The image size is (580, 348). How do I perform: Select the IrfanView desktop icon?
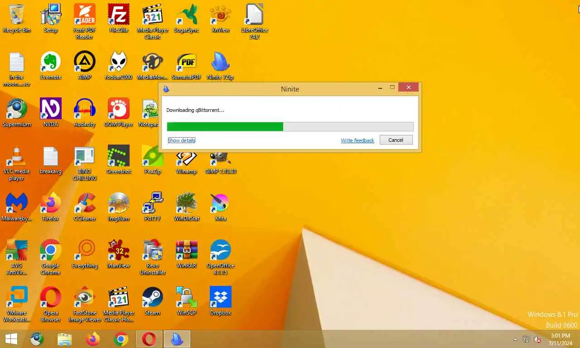[x=119, y=254]
